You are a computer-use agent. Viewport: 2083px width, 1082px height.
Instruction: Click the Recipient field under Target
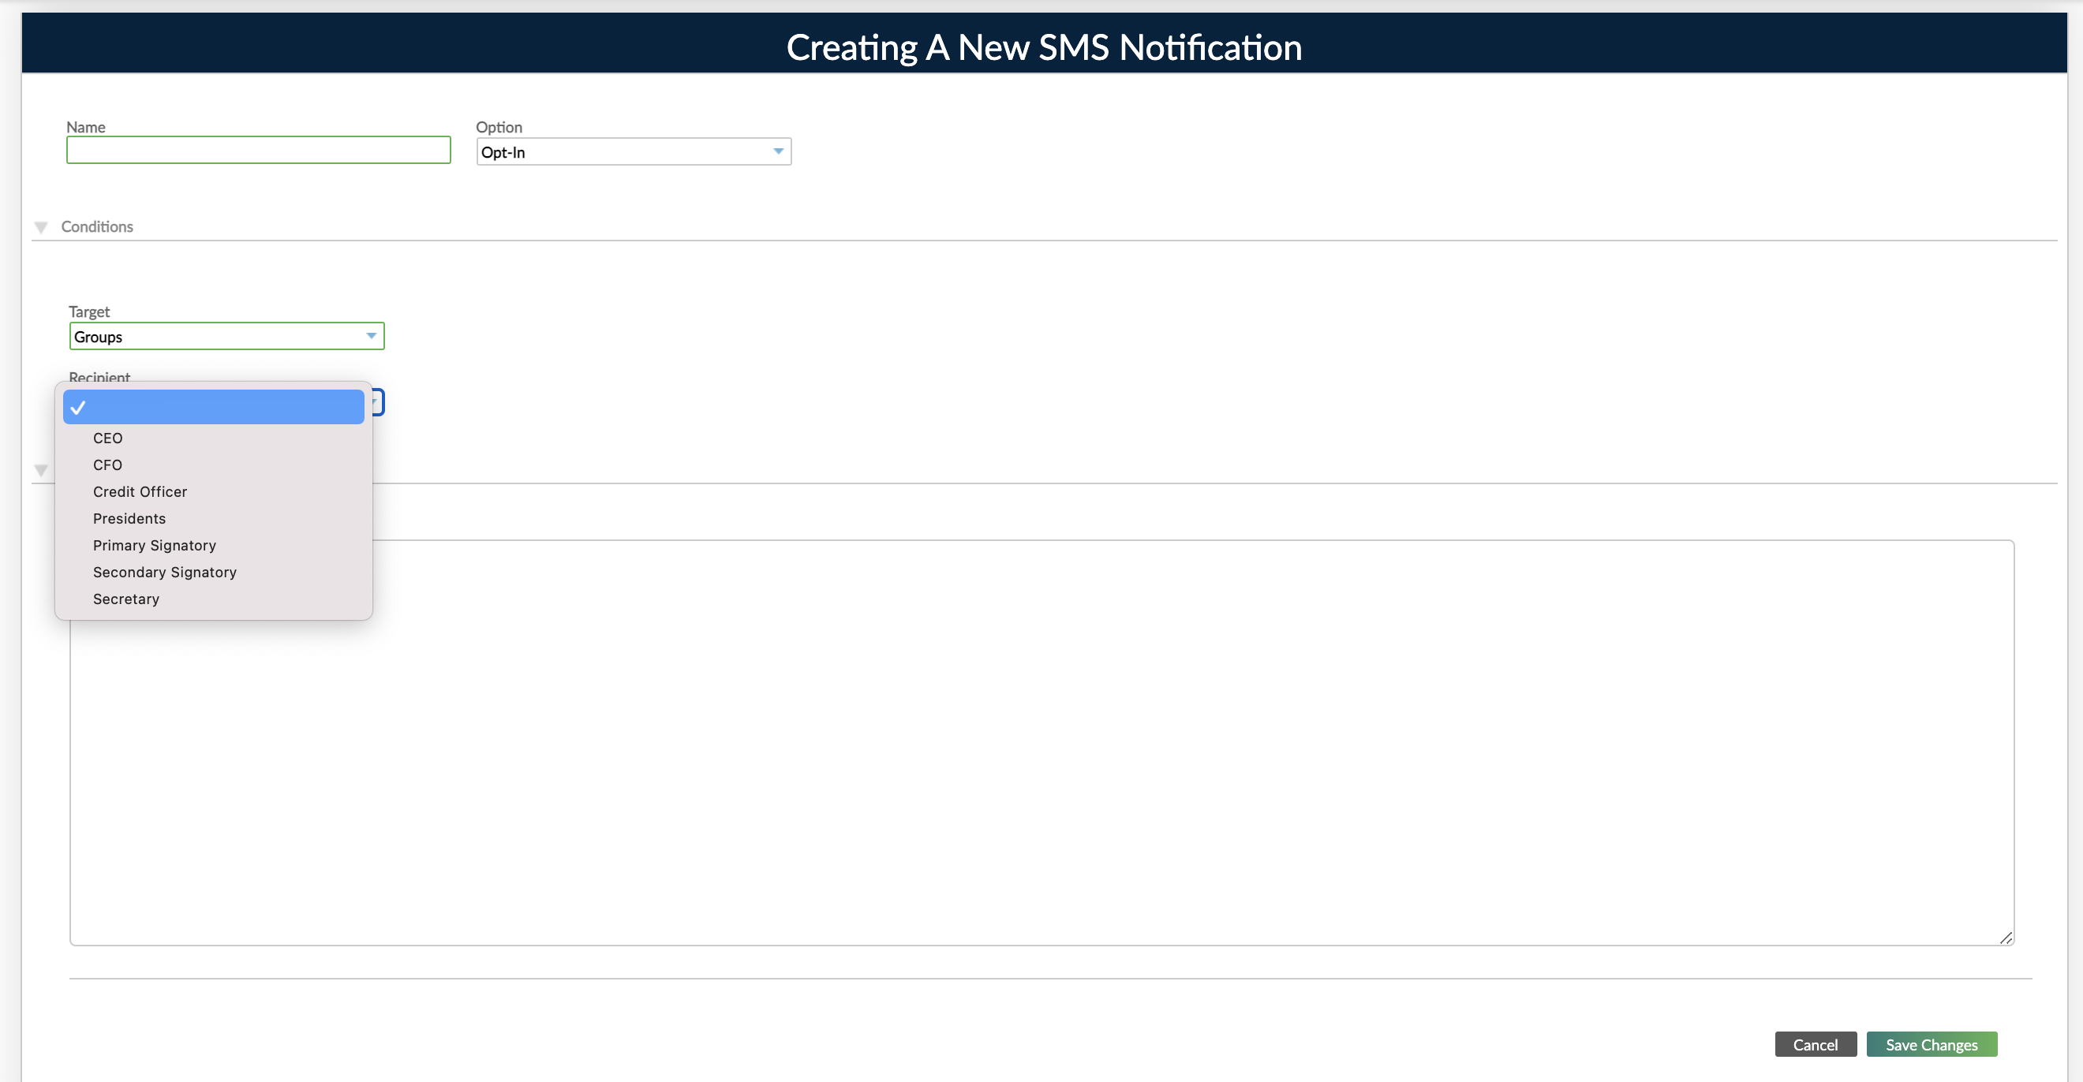380,401
